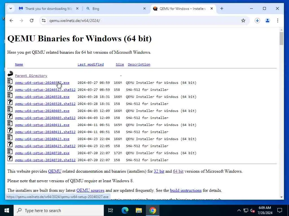Open qemu-w64-setup-20240328.sha512 link
Image resolution: width=289 pixels, height=216 pixels.
point(45,104)
